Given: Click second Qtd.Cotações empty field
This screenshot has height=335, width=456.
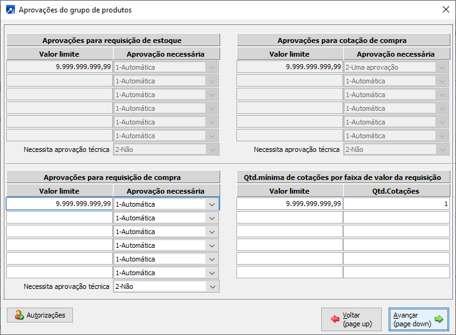Looking at the screenshot, I should (396, 218).
